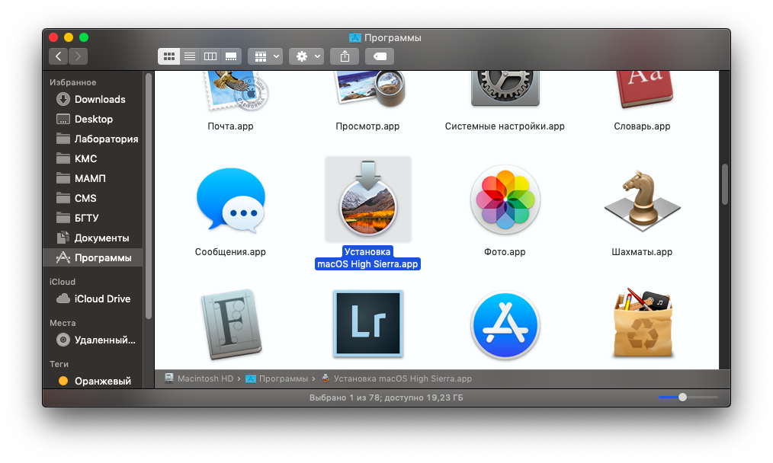Click the Share toolbar button
Image resolution: width=773 pixels, height=463 pixels.
[345, 56]
